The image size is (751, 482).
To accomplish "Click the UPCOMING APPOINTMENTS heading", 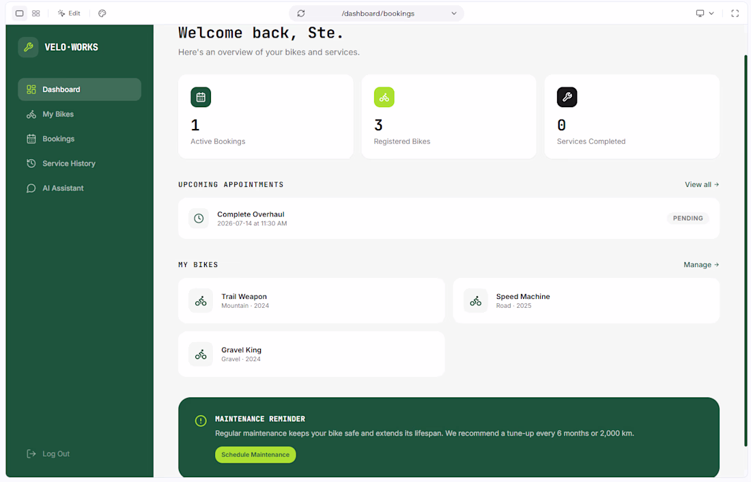I will point(231,184).
